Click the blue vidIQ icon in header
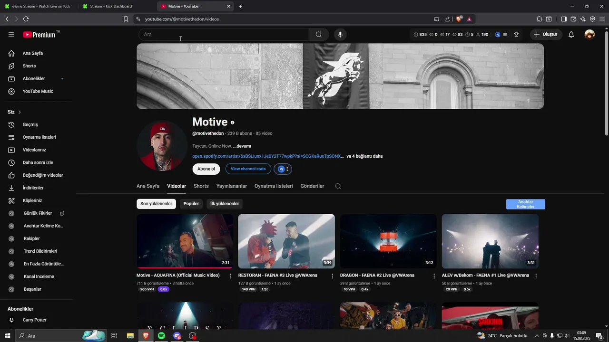Viewport: 609px width, 342px height. 498,34
